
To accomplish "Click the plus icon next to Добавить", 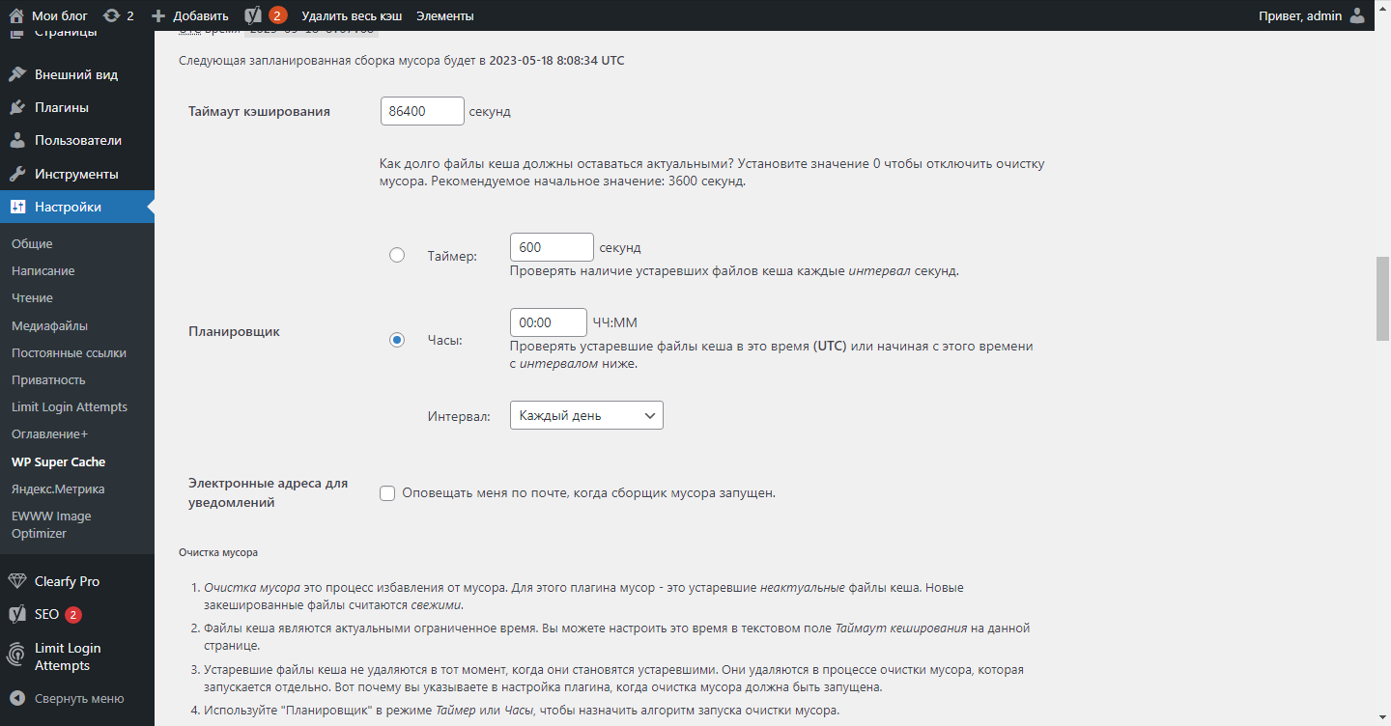I will (x=159, y=15).
